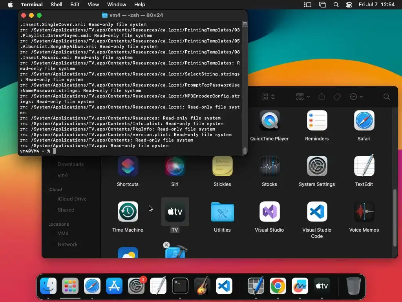This screenshot has height=302, width=402.
Task: Select the Shortcuts app icon
Action: [x=128, y=166]
